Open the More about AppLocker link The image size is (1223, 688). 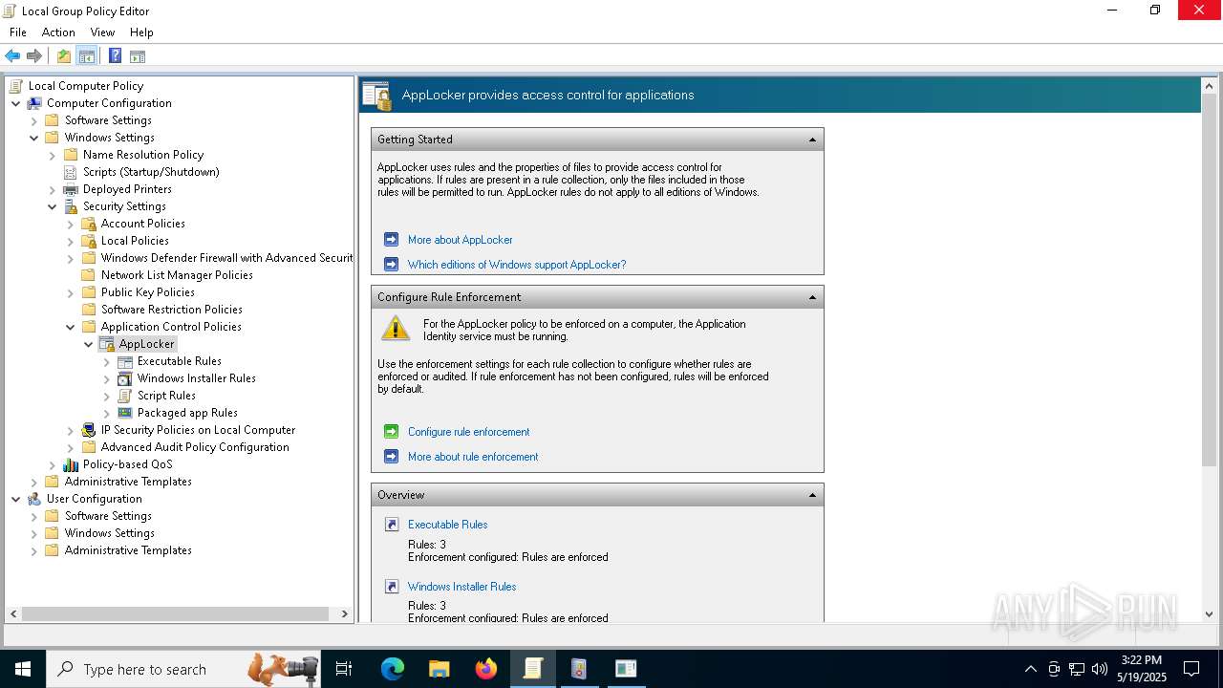[461, 240]
